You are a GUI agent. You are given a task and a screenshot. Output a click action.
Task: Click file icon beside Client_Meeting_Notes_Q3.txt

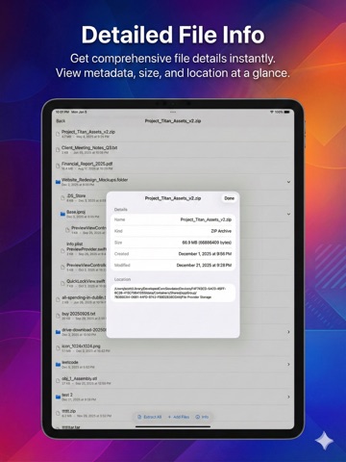pyautogui.click(x=58, y=150)
